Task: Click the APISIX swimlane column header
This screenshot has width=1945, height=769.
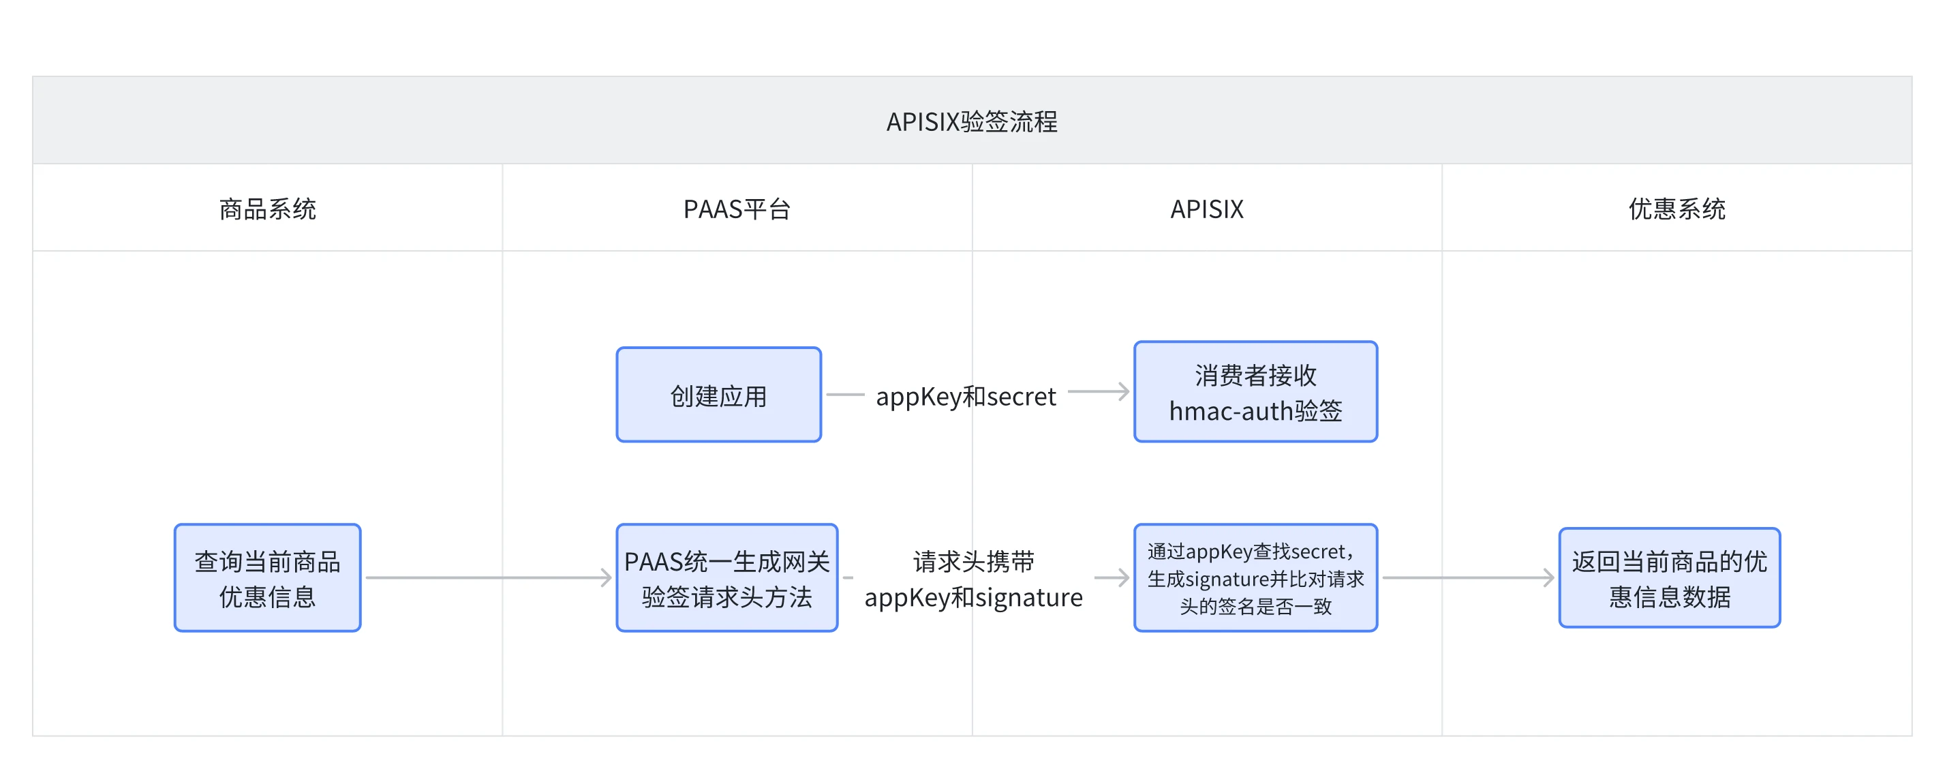Action: tap(1206, 209)
